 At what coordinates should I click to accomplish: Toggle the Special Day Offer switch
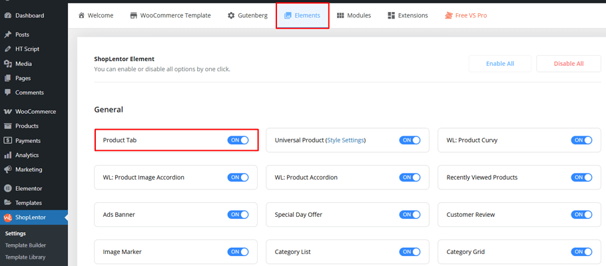click(410, 214)
